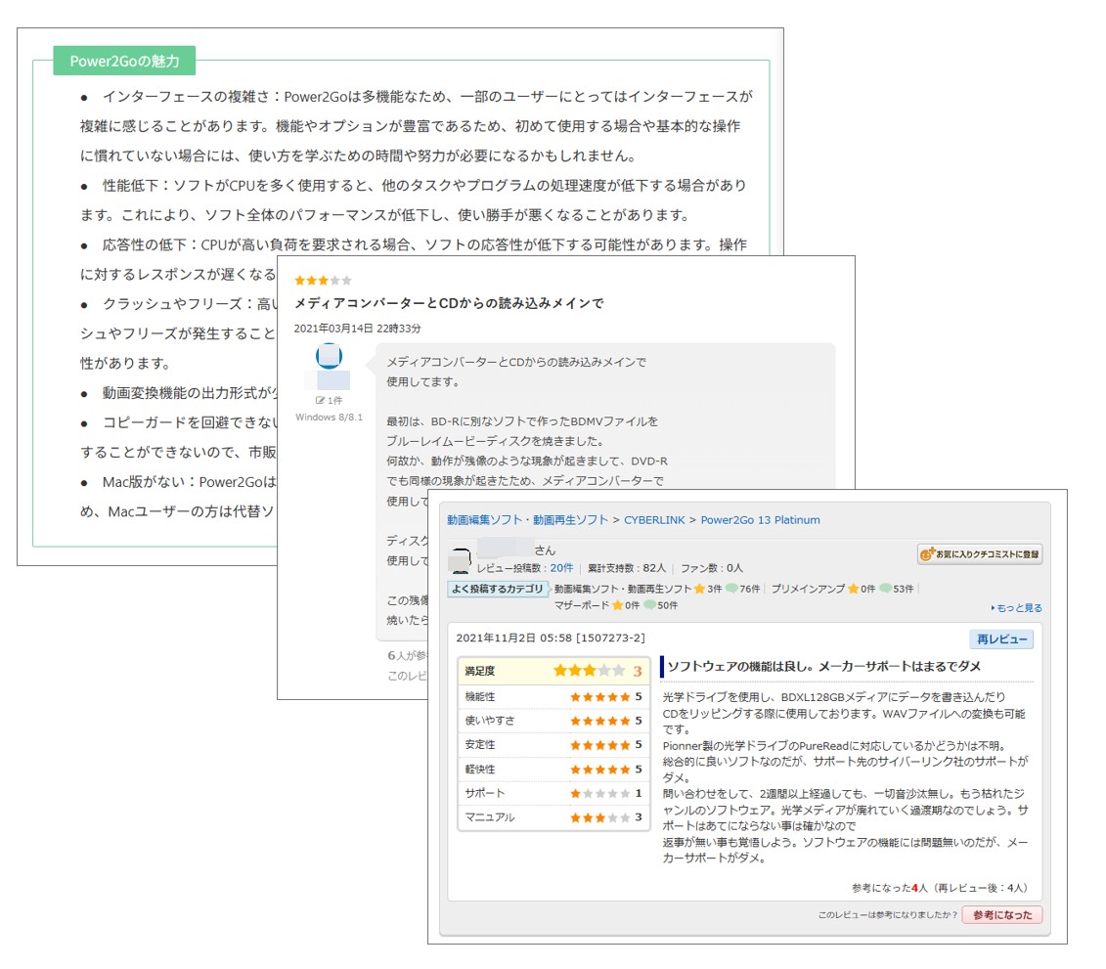Screen dimensions: 1106x969
Task: Click the マニュアル three-star rating
Action: pos(599,817)
